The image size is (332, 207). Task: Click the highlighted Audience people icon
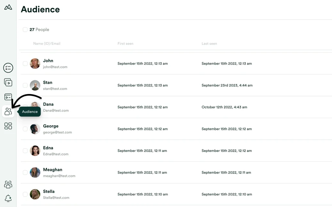tap(8, 111)
